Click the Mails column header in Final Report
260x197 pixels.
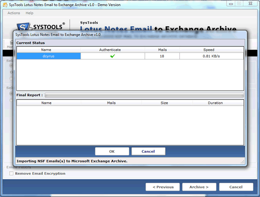[x=111, y=103]
